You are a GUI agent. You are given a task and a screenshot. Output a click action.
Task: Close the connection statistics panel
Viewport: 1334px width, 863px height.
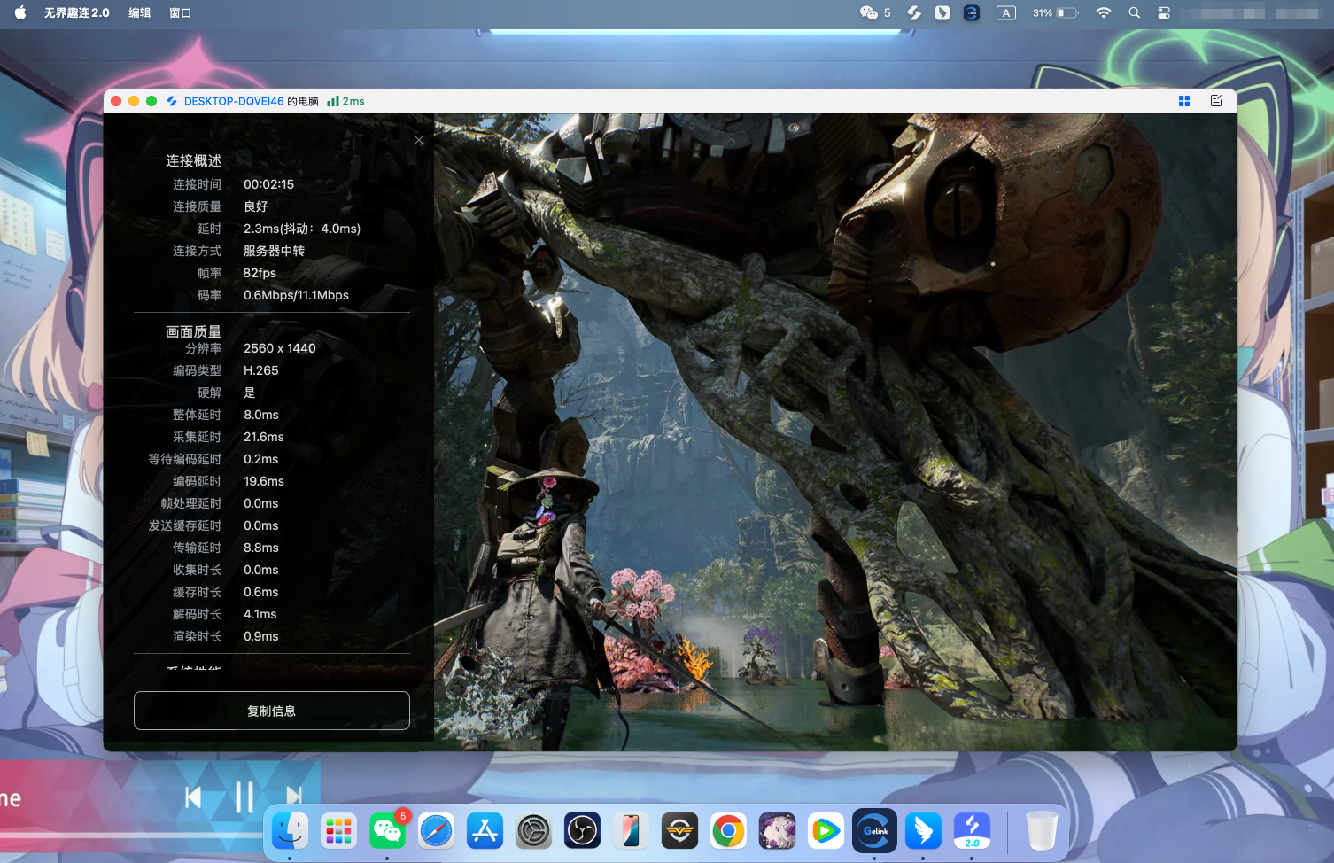tap(419, 140)
